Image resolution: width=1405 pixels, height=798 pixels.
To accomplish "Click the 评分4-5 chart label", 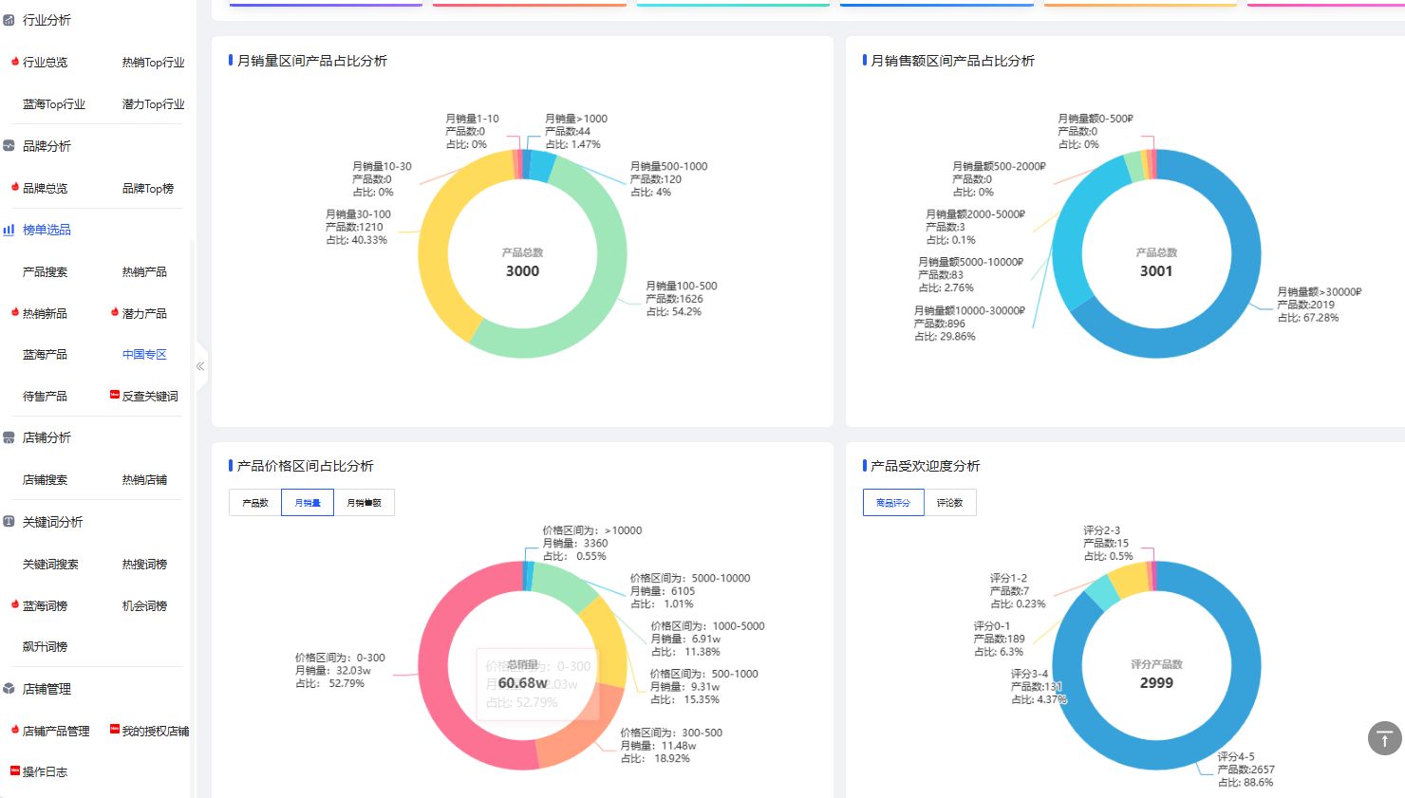I will pyautogui.click(x=1246, y=770).
